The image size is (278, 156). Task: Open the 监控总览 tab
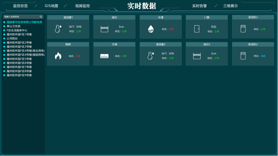[x=20, y=6]
